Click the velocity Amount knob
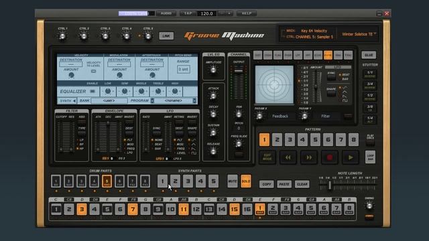Screen dimensions: 429x241 pyautogui.click(x=71, y=75)
